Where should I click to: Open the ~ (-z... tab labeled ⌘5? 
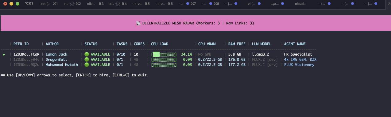141,4
